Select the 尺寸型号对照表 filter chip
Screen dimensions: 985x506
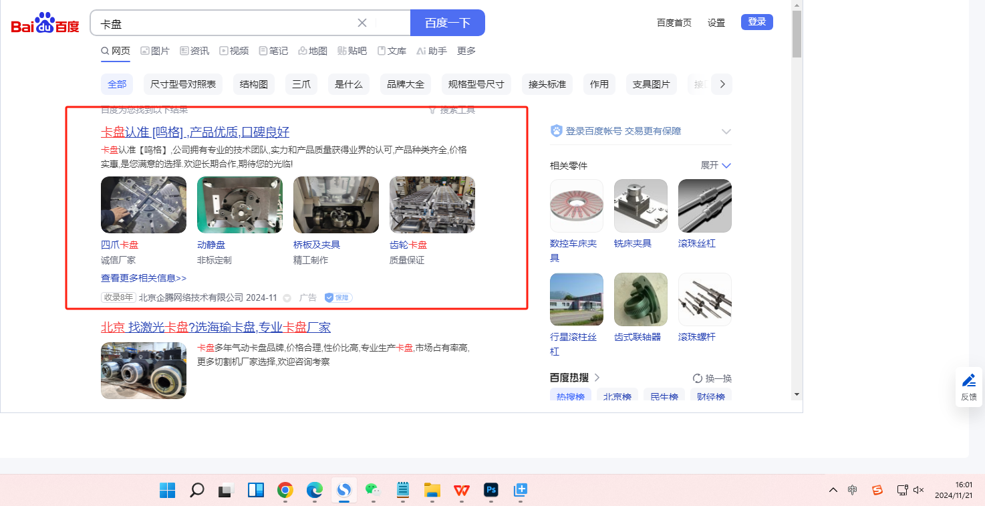tap(183, 84)
